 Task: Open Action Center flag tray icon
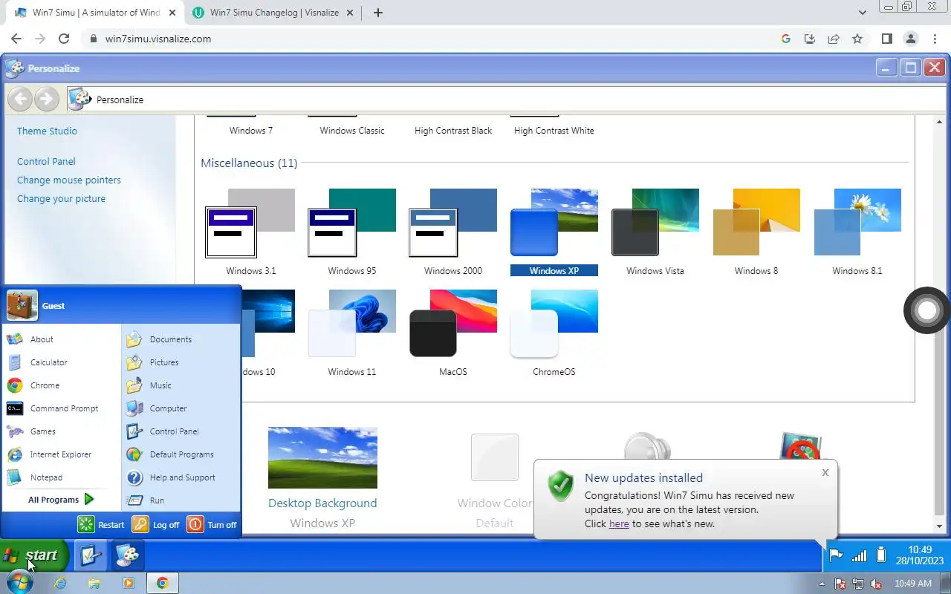click(836, 555)
